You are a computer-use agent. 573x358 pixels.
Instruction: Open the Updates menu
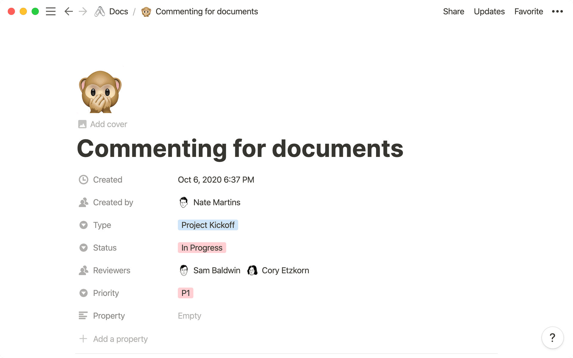coord(489,11)
